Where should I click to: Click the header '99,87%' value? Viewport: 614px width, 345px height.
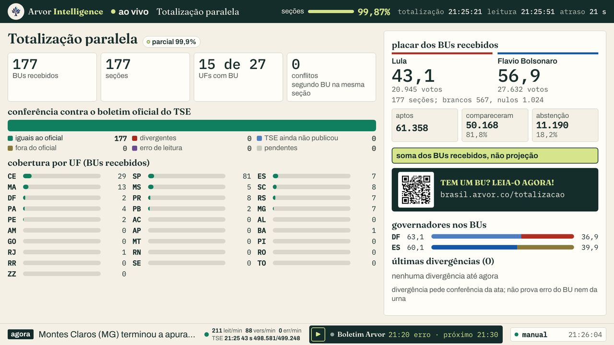pyautogui.click(x=374, y=12)
